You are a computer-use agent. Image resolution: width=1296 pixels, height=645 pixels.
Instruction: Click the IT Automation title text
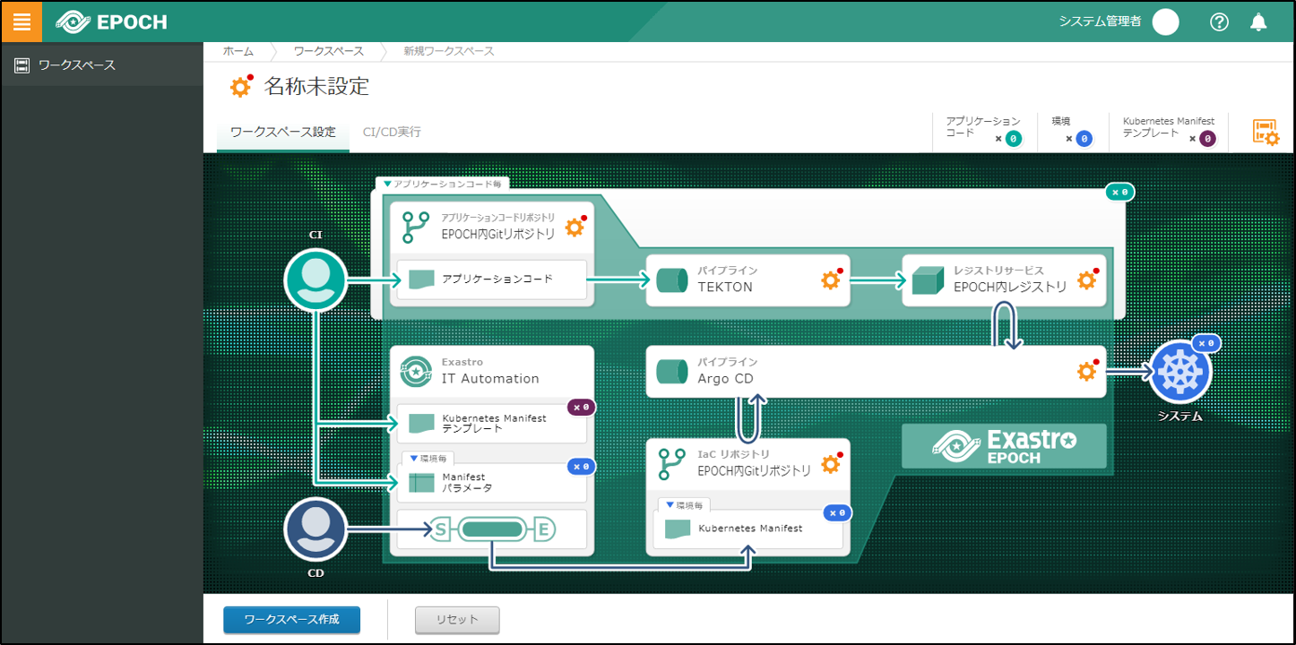tap(490, 379)
